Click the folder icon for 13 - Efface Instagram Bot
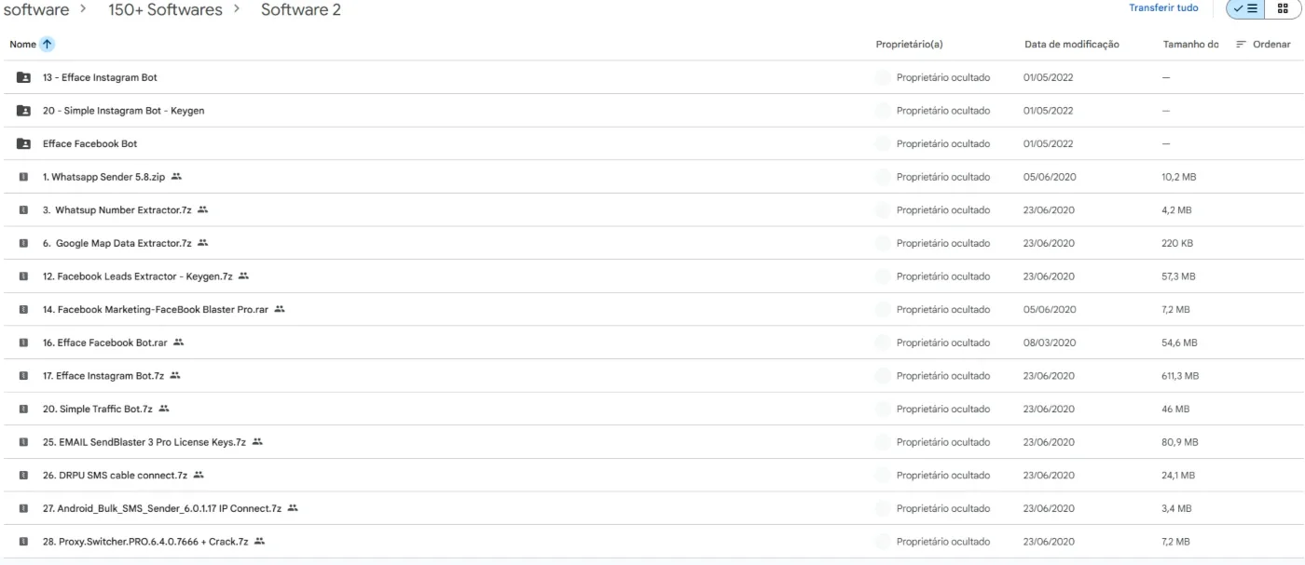Image resolution: width=1305 pixels, height=565 pixels. [x=23, y=77]
